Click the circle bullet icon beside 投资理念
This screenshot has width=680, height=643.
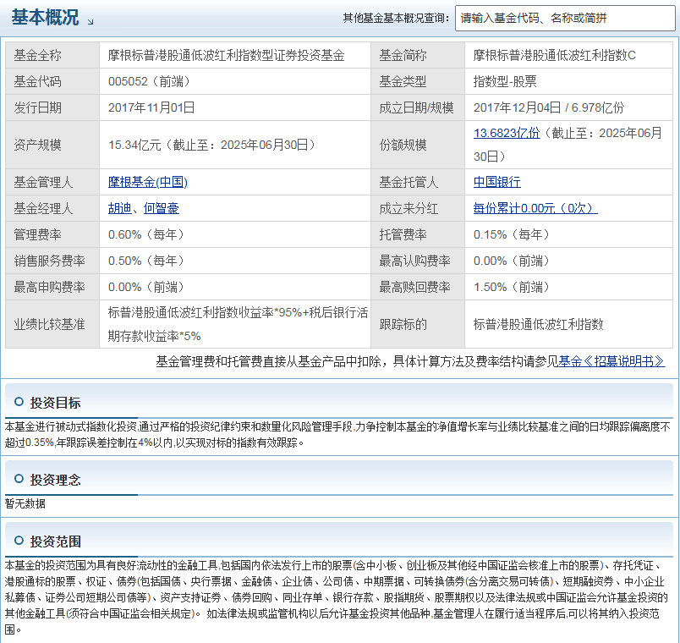click(x=19, y=479)
